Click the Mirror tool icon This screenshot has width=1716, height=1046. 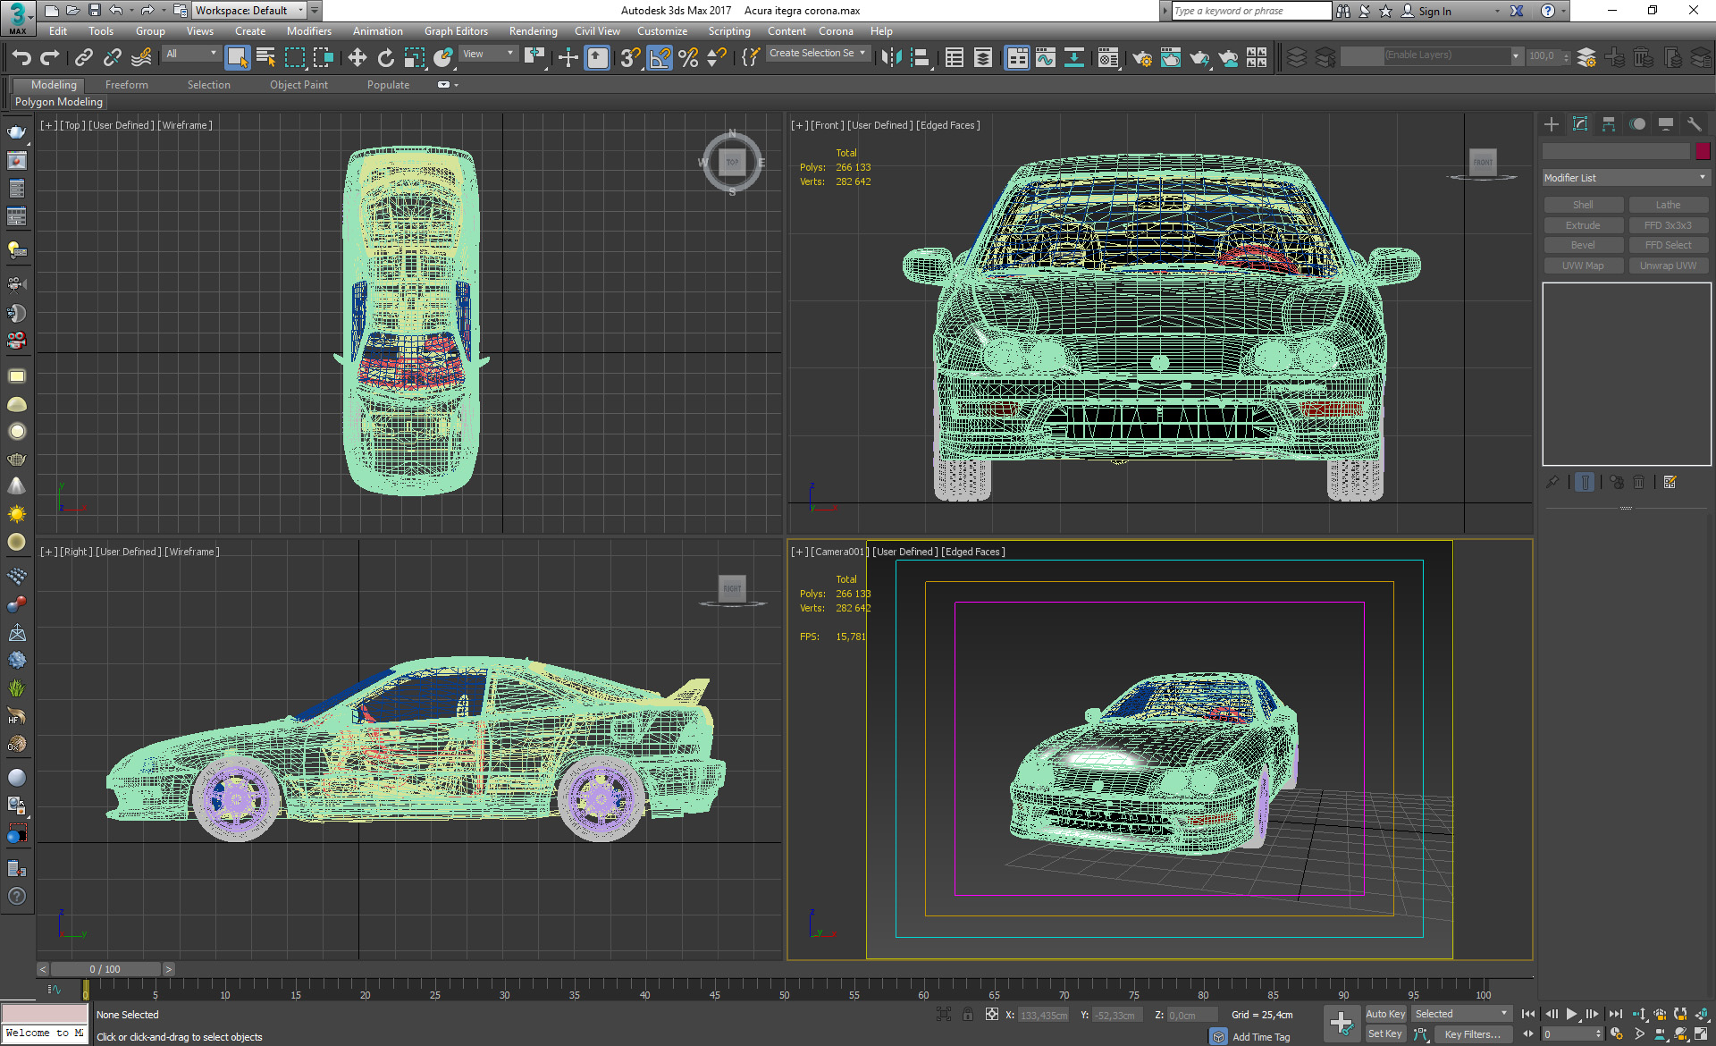point(891,58)
